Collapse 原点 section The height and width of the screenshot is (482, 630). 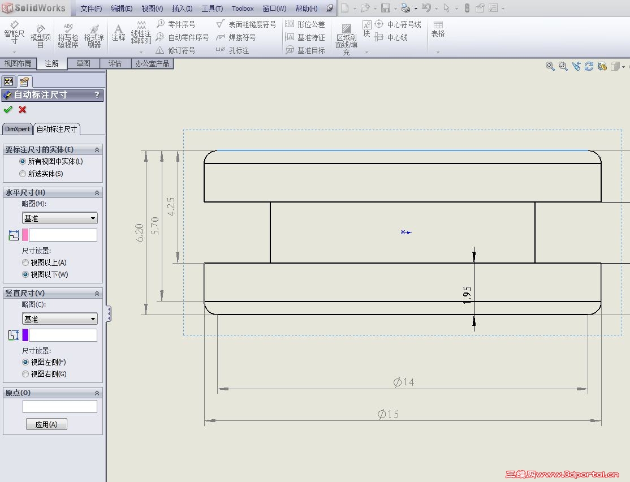[97, 393]
